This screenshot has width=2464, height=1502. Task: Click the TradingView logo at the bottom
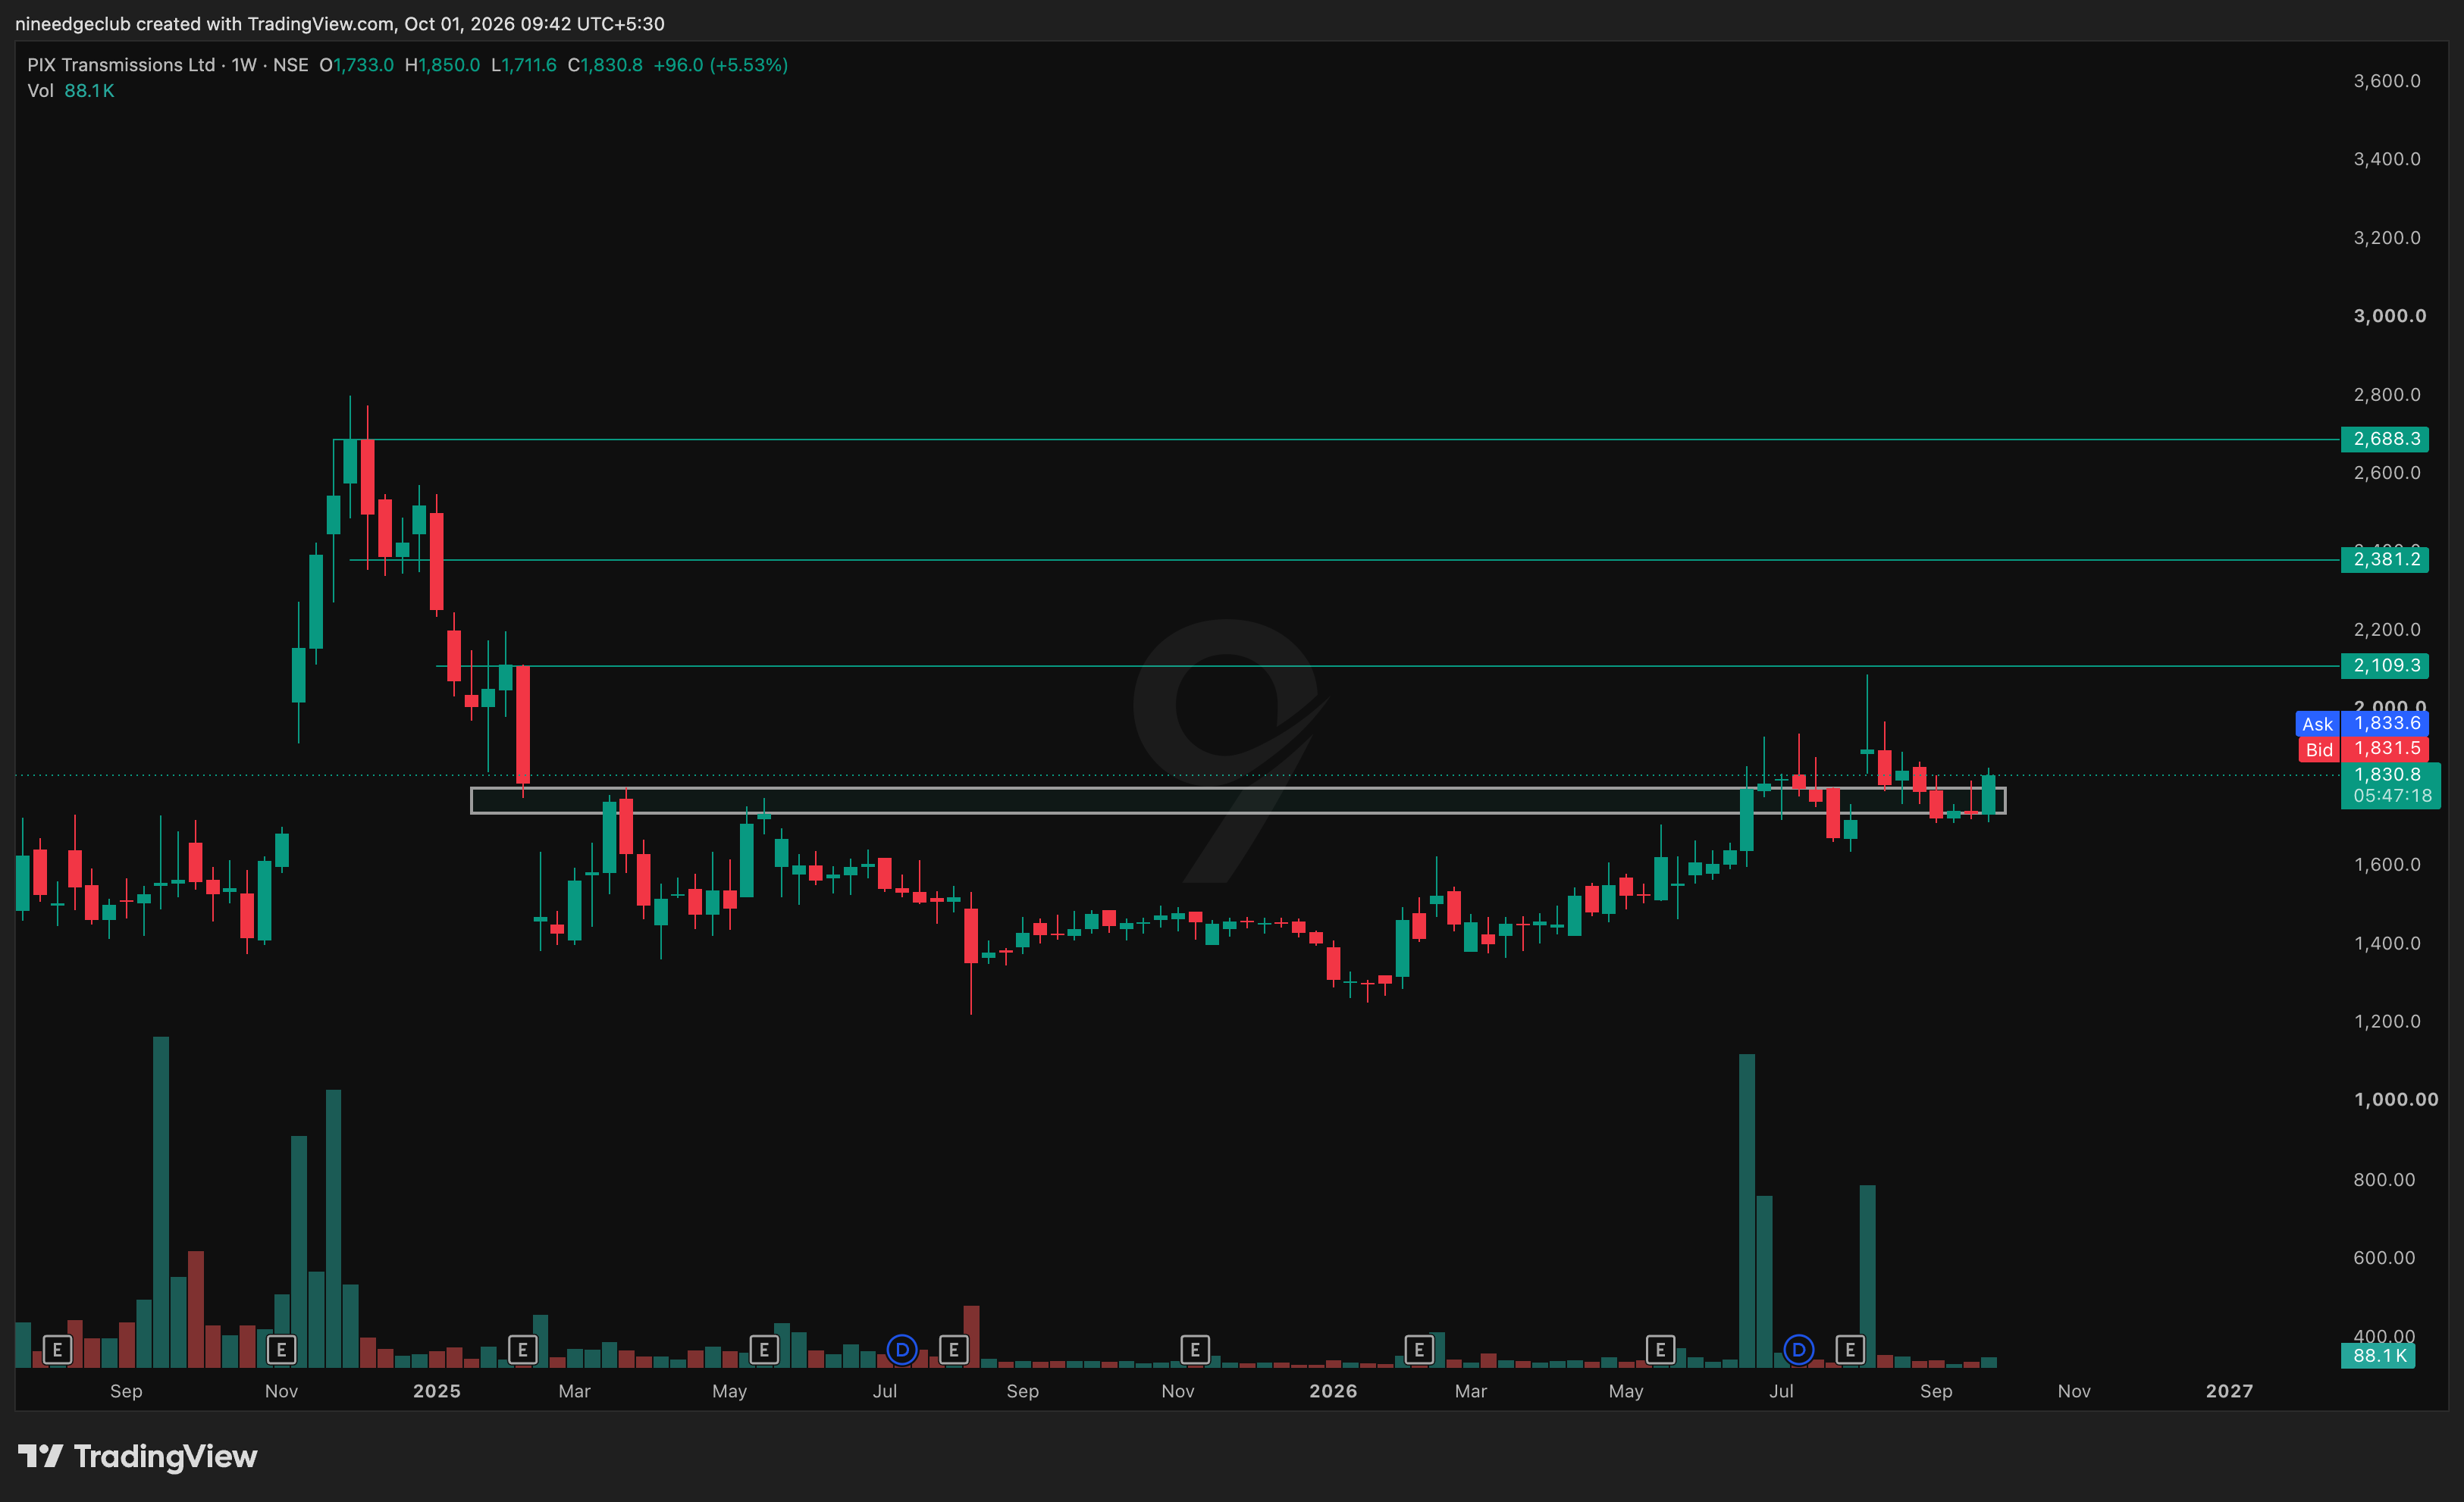138,1456
